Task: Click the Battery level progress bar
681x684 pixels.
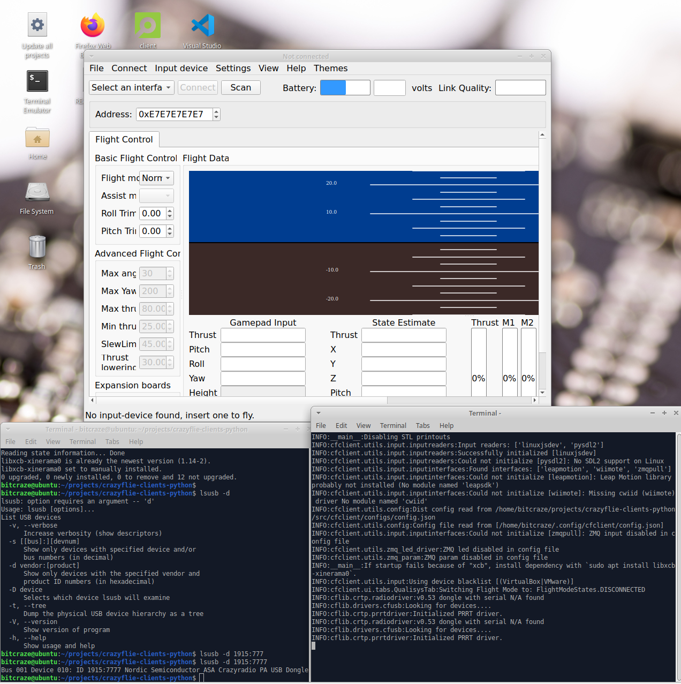Action: tap(345, 88)
